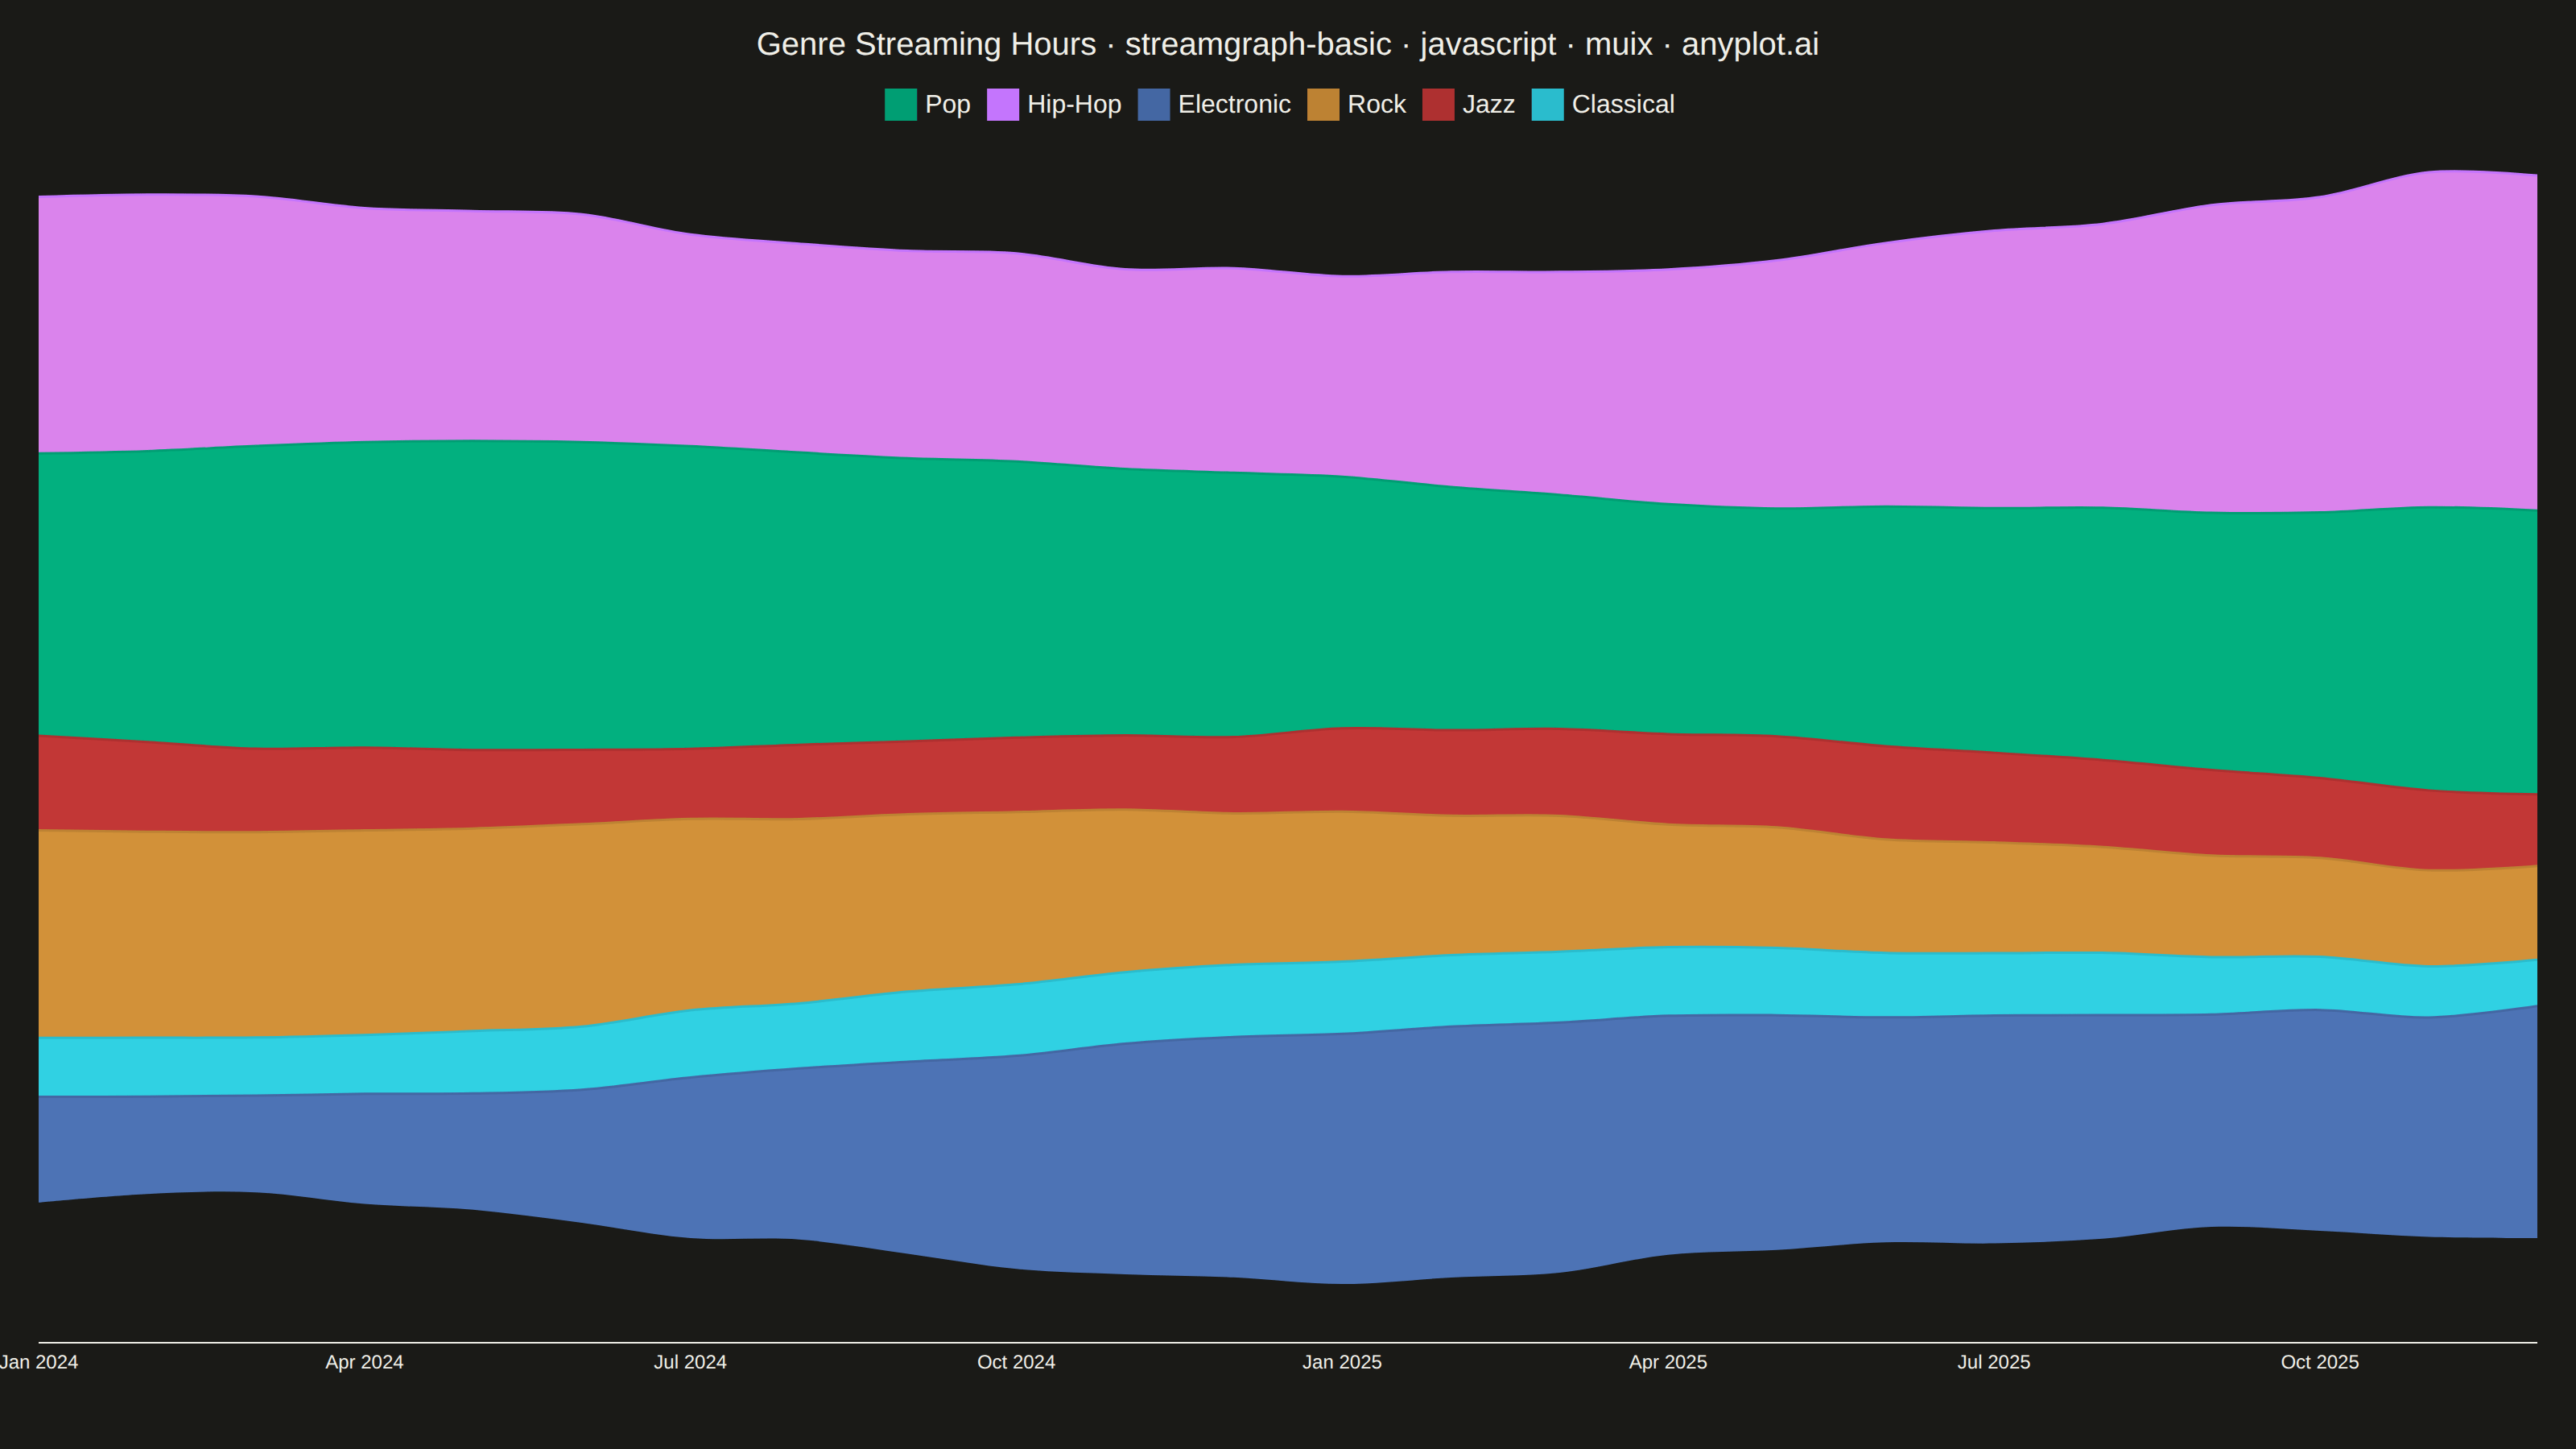Select the Jazz legend label

1488,104
